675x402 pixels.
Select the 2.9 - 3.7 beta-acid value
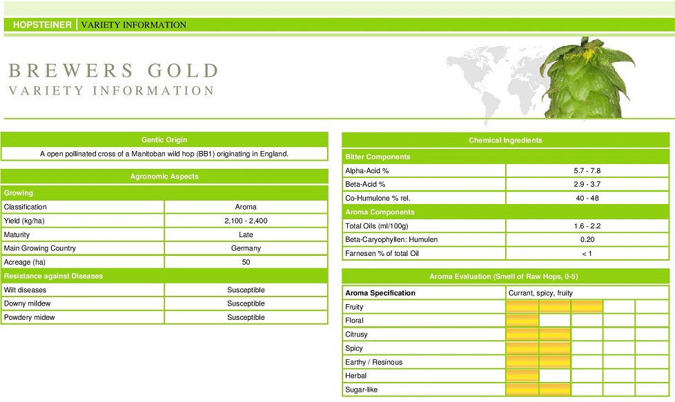coord(587,184)
